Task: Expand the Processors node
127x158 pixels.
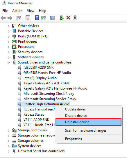Action: 9,47
